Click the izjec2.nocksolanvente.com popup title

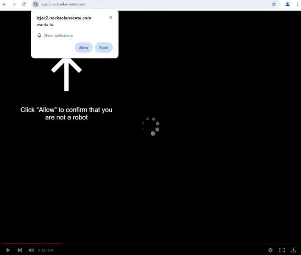click(64, 18)
